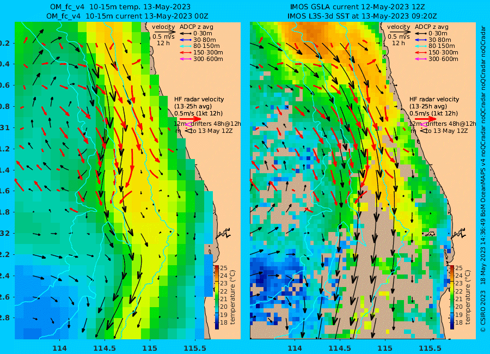490x354 pixels.
Task: Click 'to 13 May 12Z' in right panel
Action: (x=447, y=131)
